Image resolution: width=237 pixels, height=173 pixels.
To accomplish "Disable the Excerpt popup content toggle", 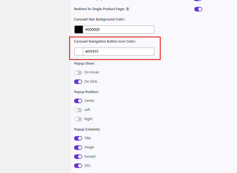I will click(x=78, y=157).
